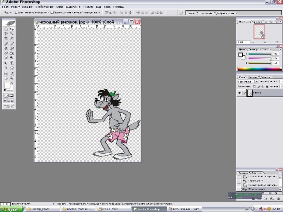Select the Eyedropper tool
Image resolution: width=283 pixels, height=212 pixels.
[12, 74]
